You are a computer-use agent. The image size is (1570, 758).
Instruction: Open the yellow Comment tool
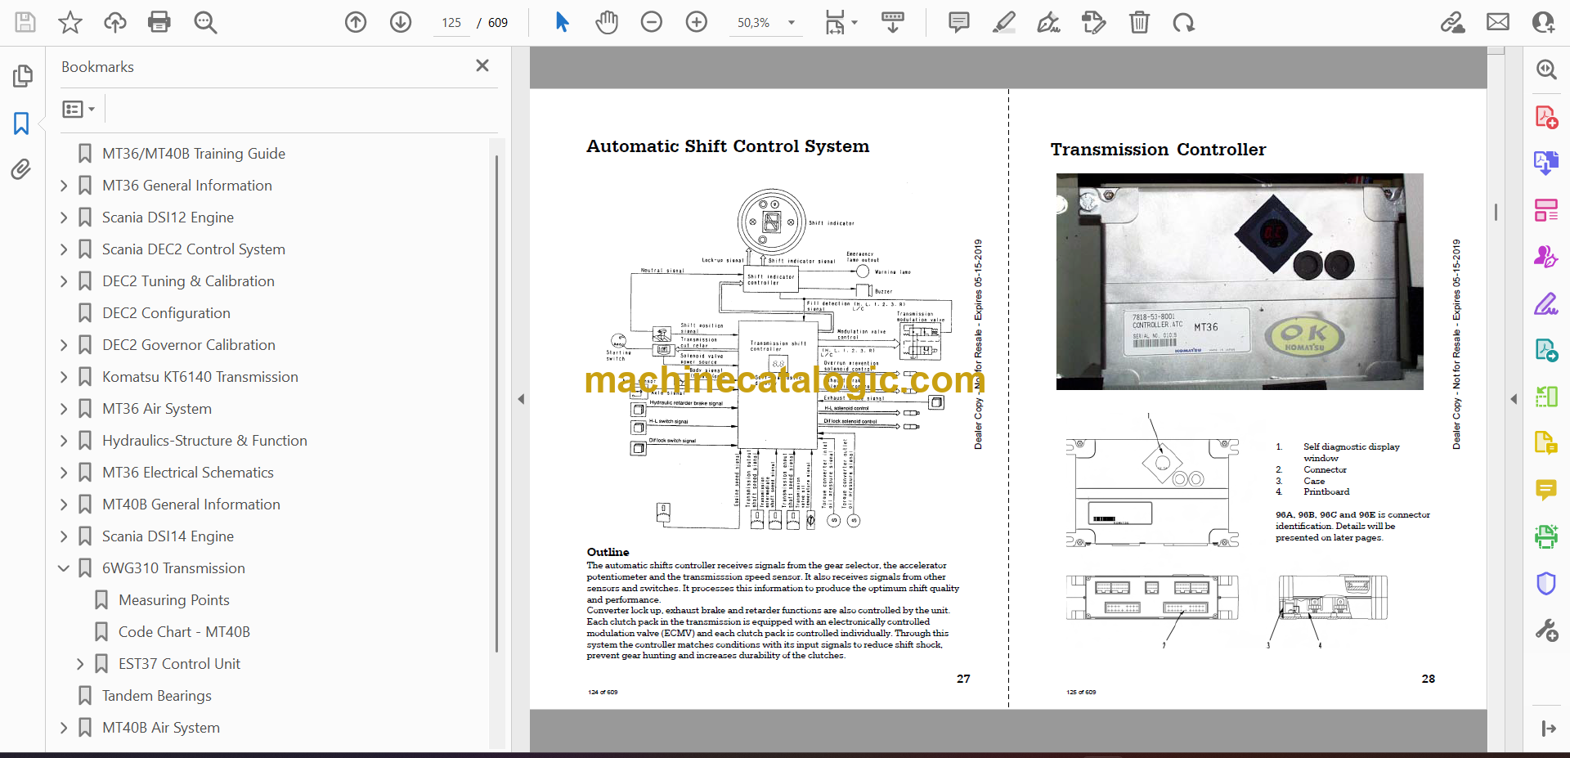1545,490
